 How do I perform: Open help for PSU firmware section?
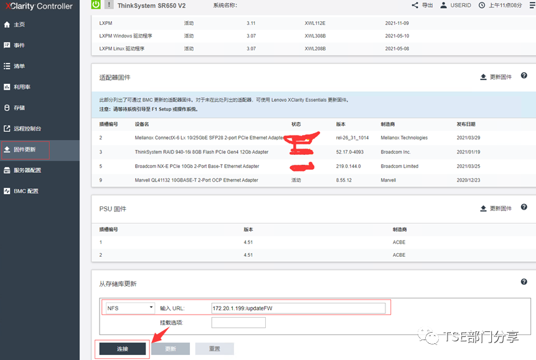point(524,207)
